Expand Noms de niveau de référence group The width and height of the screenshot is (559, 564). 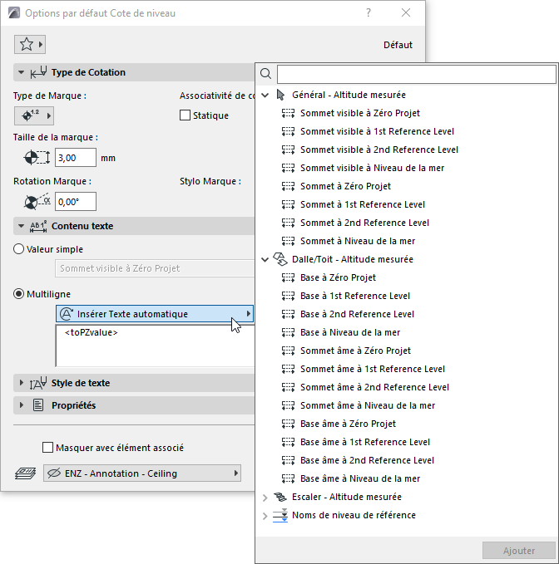(x=265, y=516)
